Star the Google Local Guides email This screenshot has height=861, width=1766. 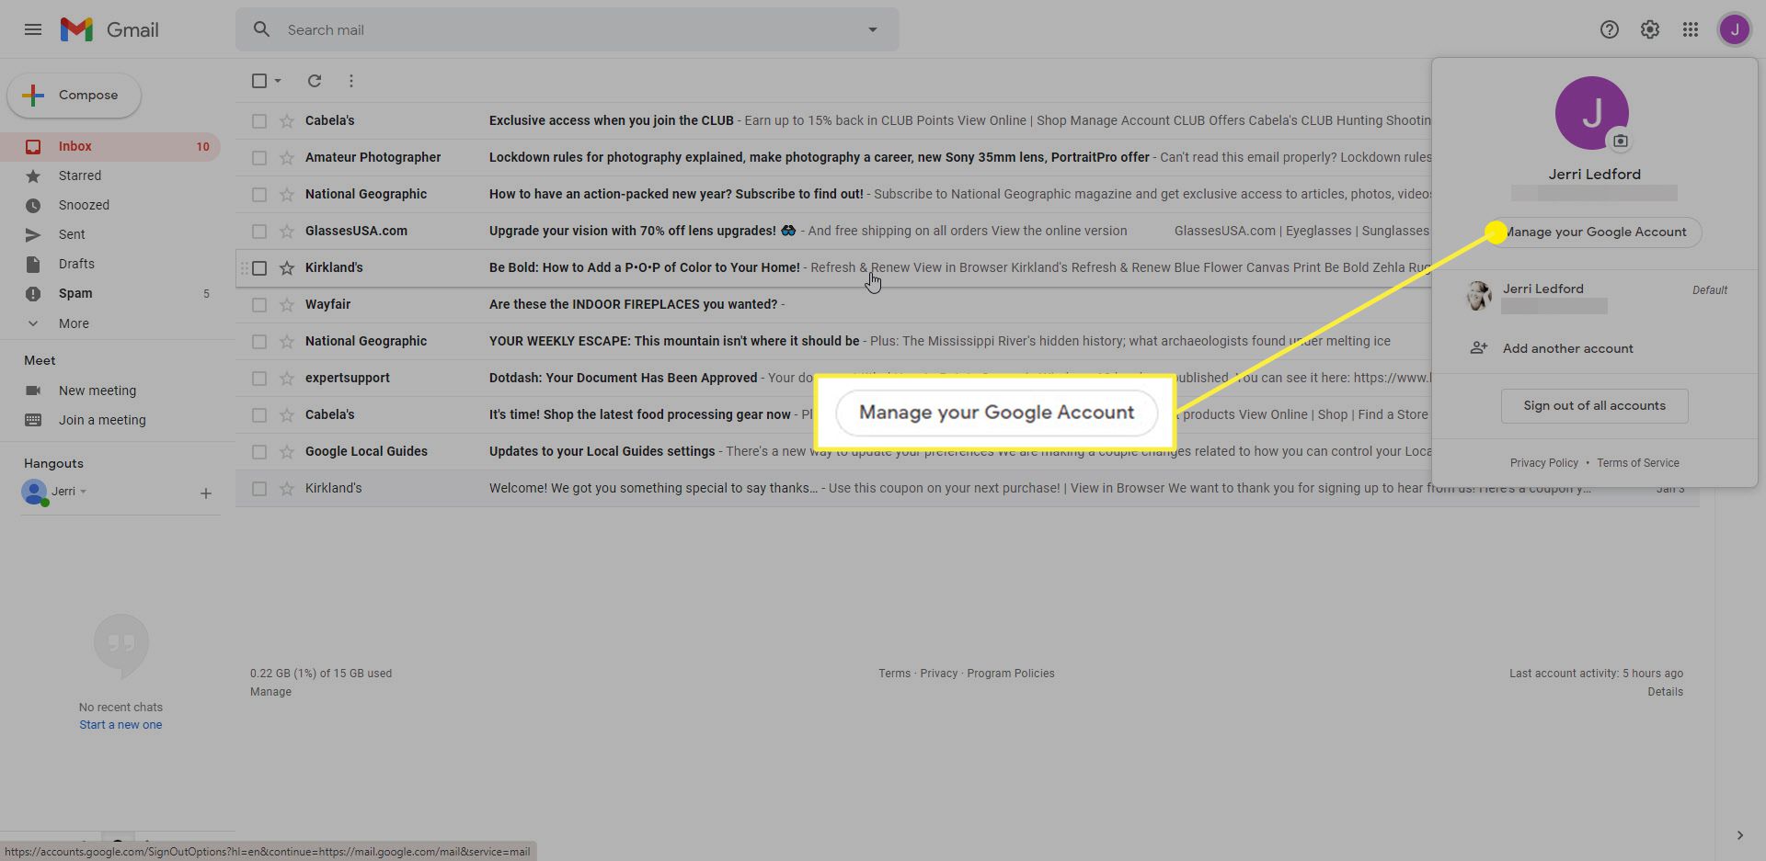coord(287,451)
